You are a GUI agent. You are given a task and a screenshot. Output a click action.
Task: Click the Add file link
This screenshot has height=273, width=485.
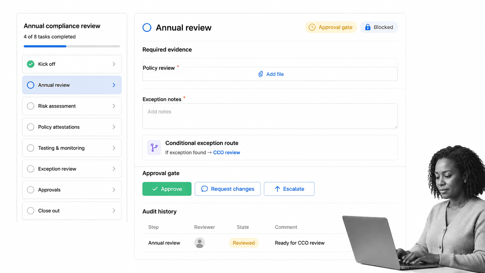[271, 74]
